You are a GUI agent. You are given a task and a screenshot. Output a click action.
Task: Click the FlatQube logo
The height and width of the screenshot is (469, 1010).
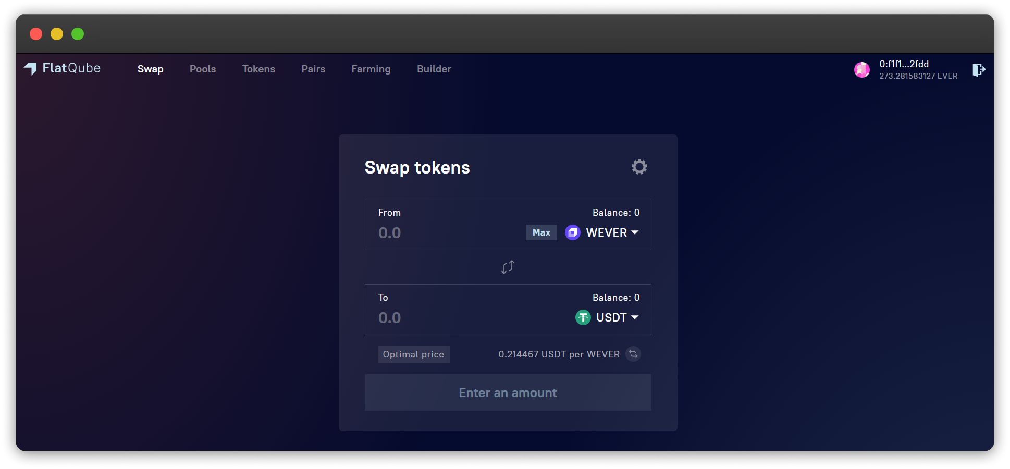(63, 68)
